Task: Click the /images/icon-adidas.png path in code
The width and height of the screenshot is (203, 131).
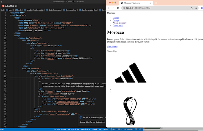Action: [x=69, y=99]
